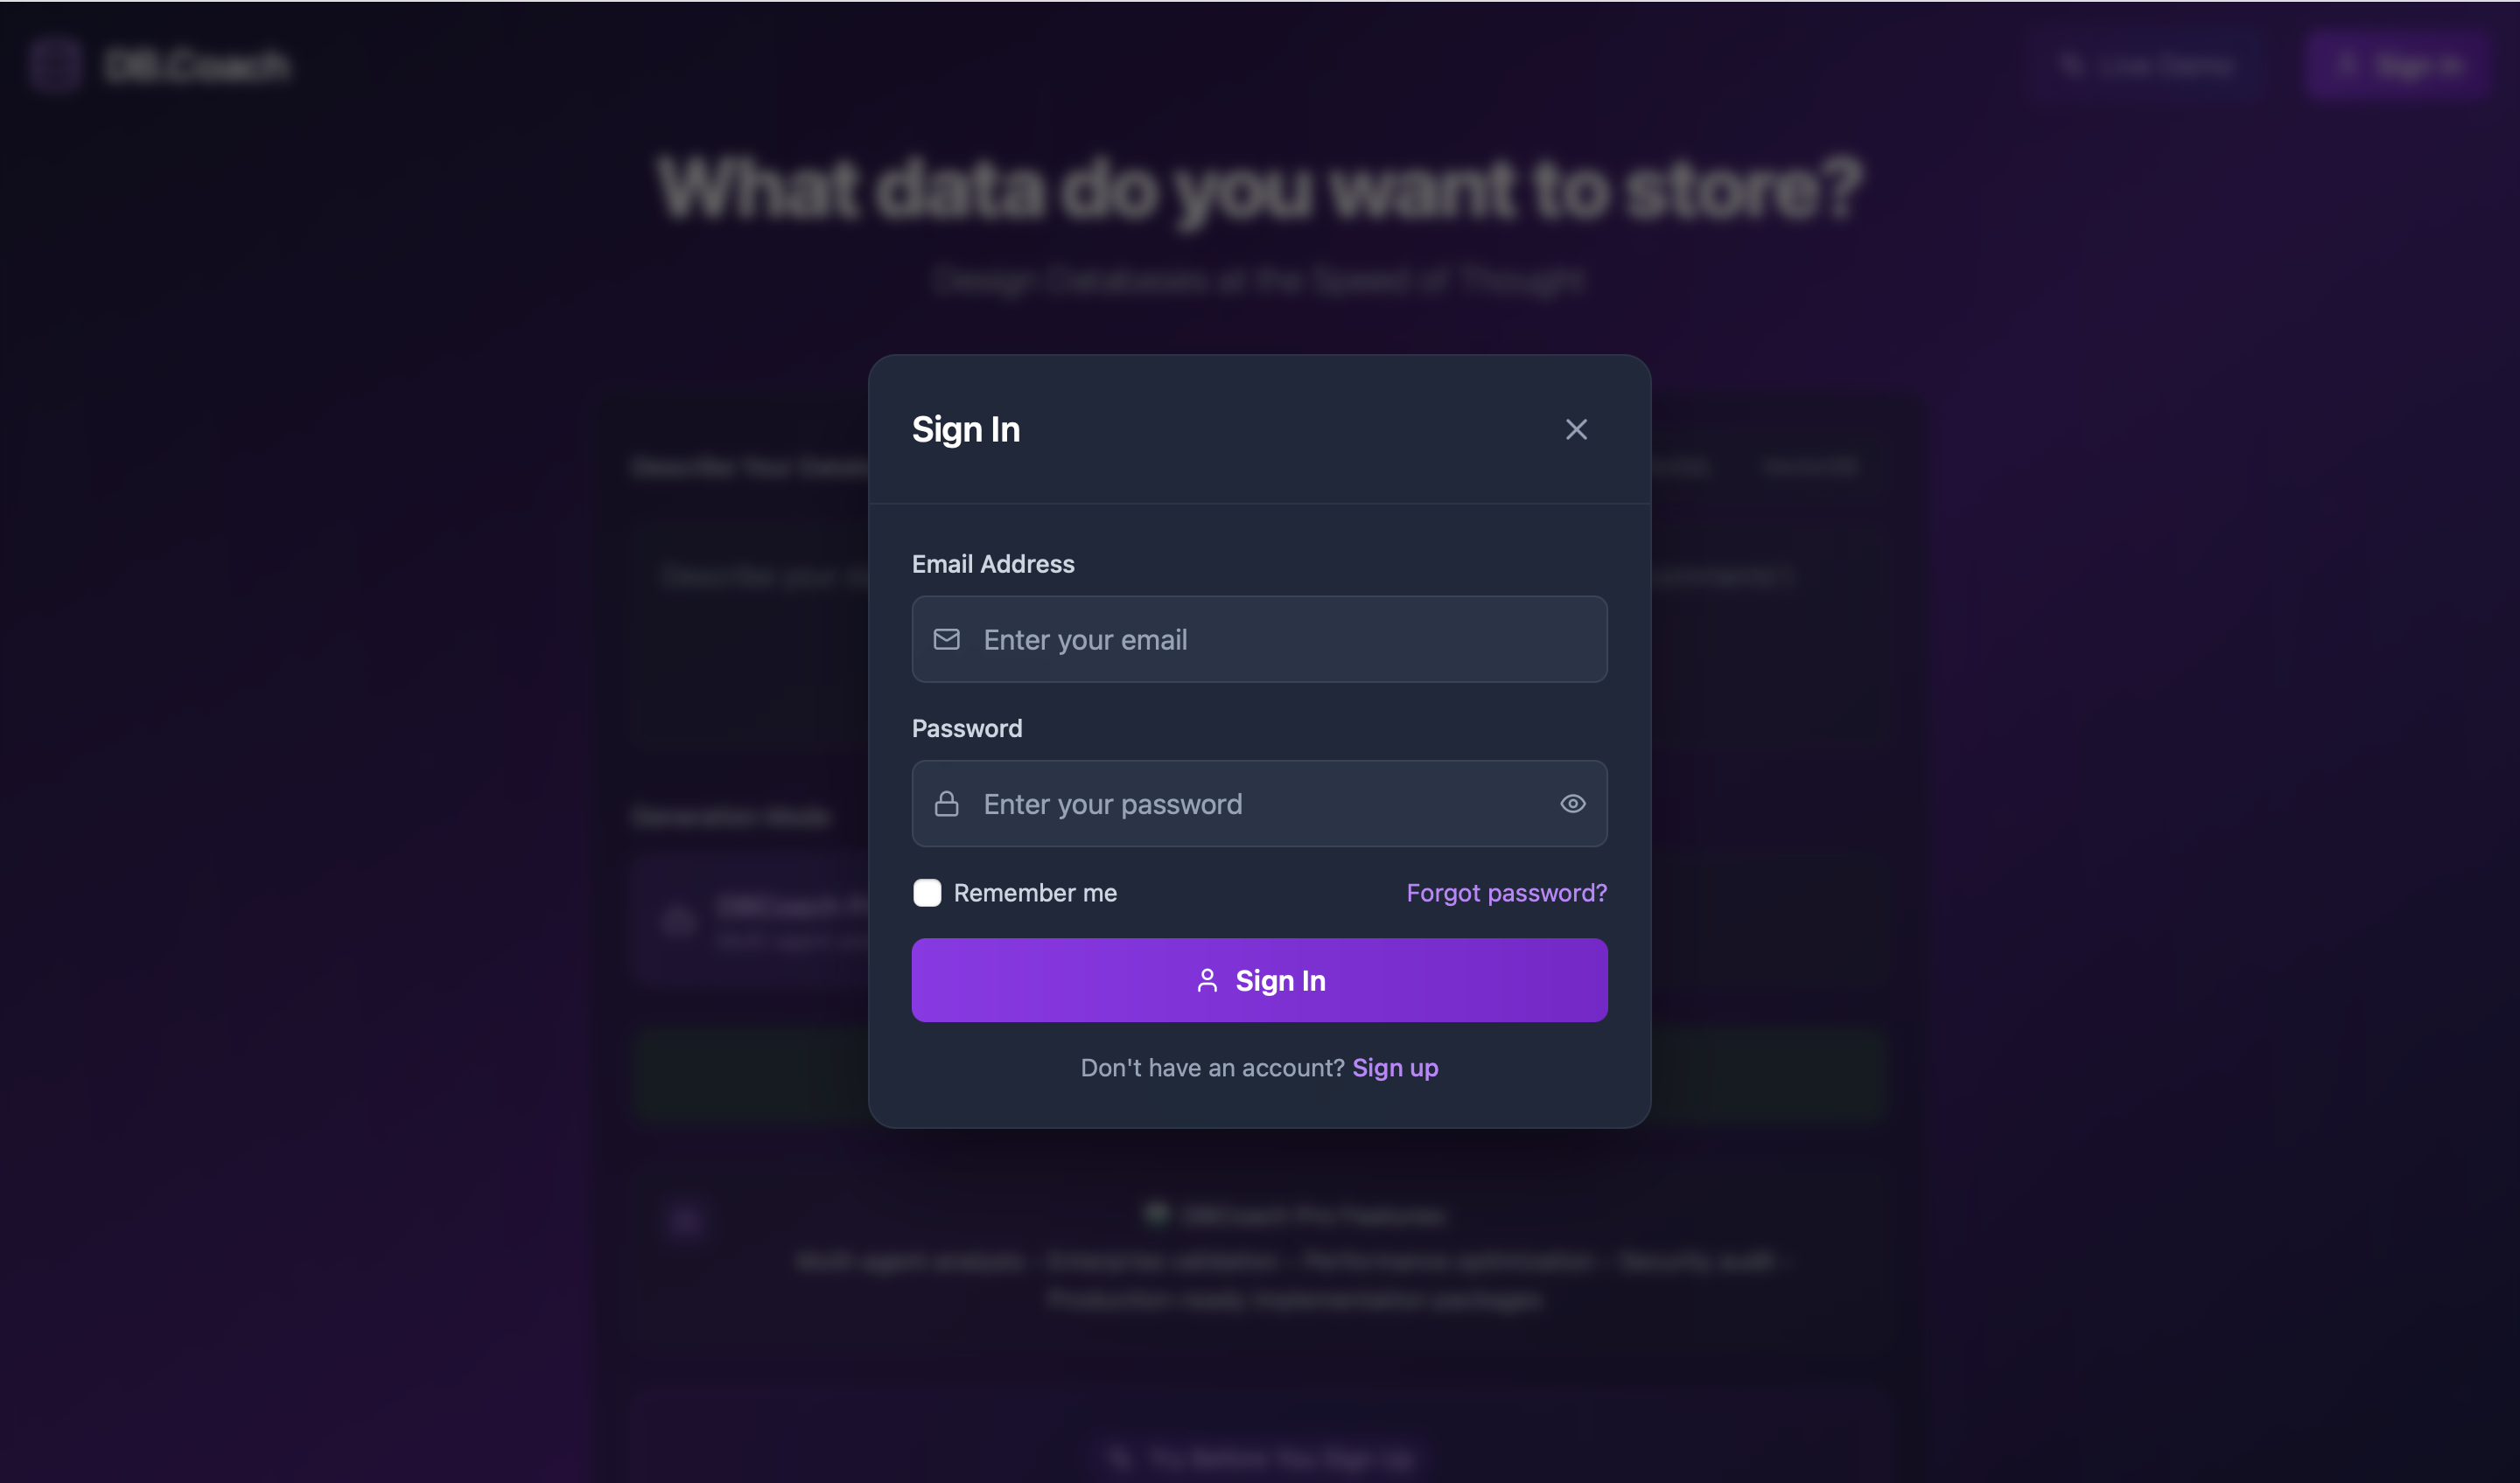Check the Remember me checkbox

tap(927, 894)
